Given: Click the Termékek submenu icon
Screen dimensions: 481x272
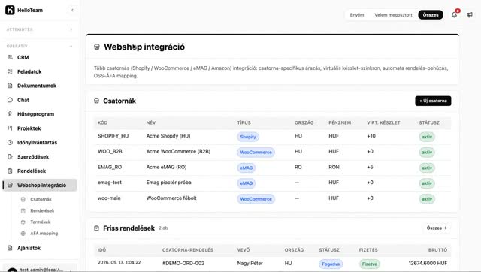Looking at the screenshot, I should click(x=23, y=222).
